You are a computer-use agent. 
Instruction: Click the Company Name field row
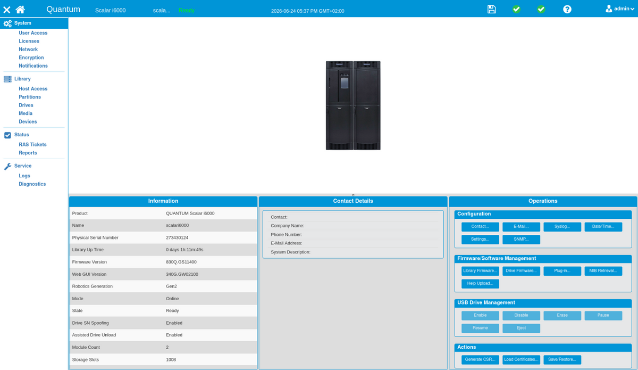tap(353, 226)
